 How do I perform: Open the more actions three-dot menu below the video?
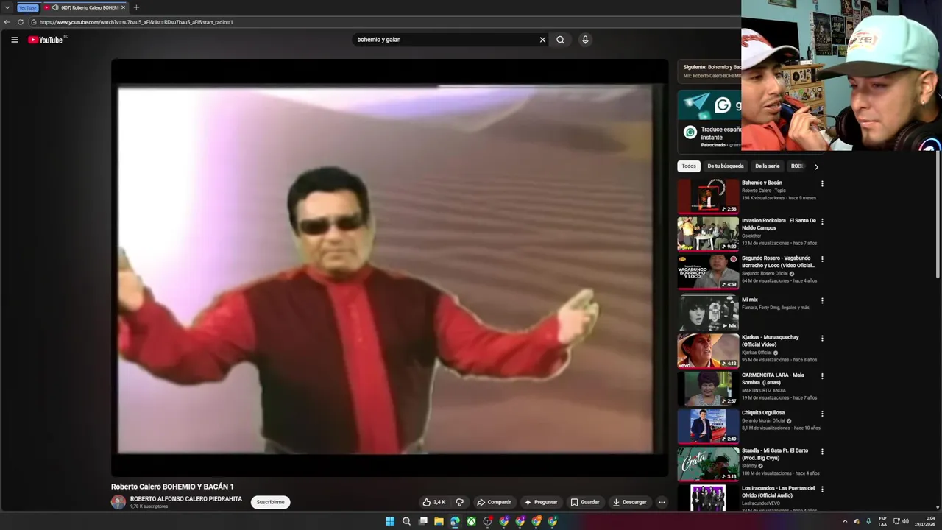click(x=662, y=502)
